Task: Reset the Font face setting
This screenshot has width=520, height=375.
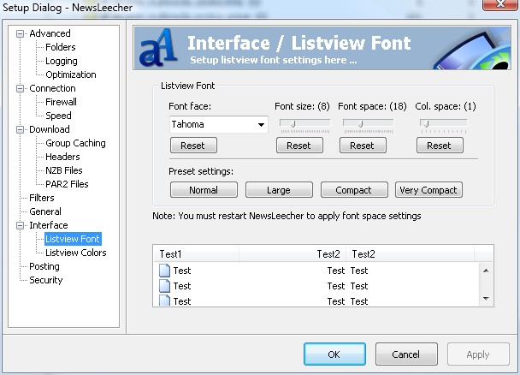Action: pyautogui.click(x=193, y=146)
